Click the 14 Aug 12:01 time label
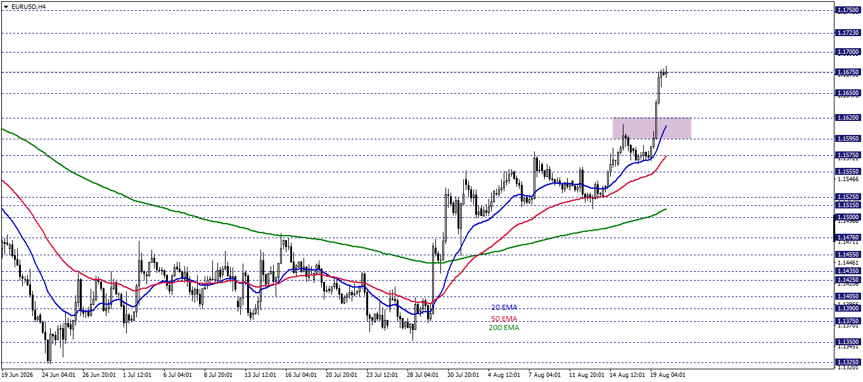 click(627, 375)
